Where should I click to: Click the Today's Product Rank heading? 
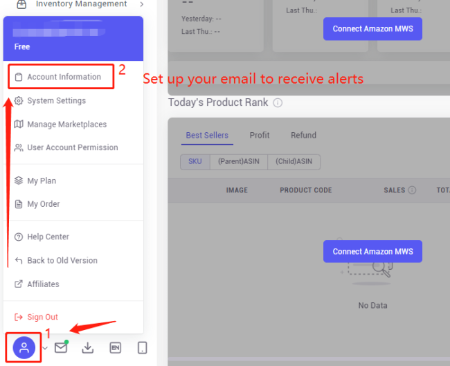(x=218, y=102)
